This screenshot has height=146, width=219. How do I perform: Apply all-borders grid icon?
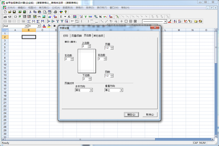(x=131, y=21)
